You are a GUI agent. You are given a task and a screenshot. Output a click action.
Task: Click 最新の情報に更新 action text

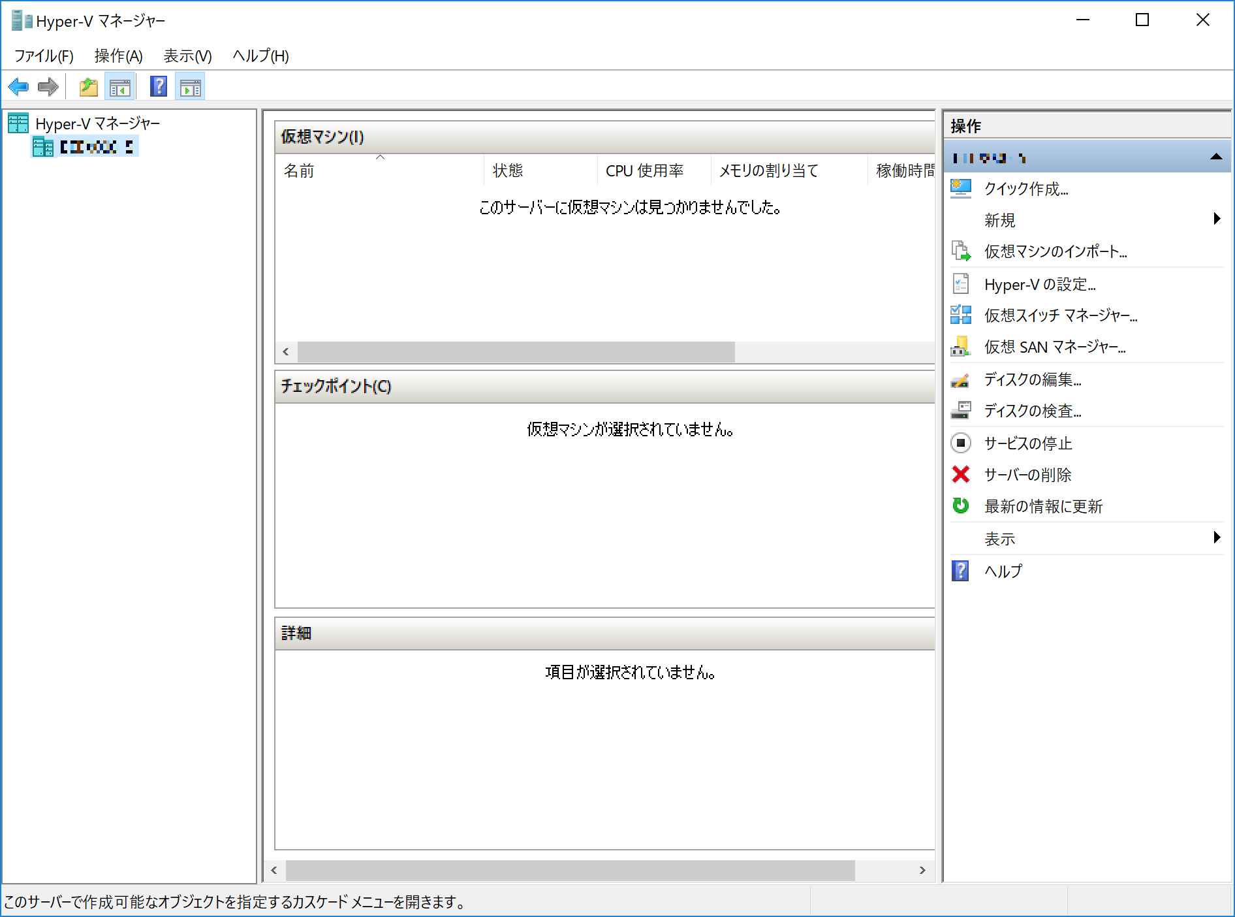pyautogui.click(x=1043, y=506)
